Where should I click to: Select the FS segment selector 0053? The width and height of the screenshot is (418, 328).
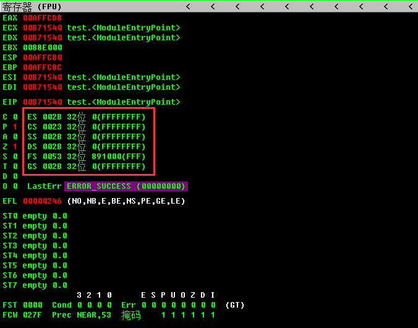pyautogui.click(x=52, y=157)
